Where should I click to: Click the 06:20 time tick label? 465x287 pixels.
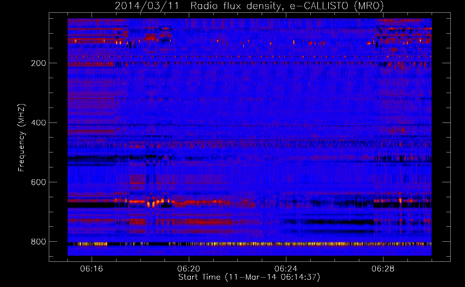189,269
